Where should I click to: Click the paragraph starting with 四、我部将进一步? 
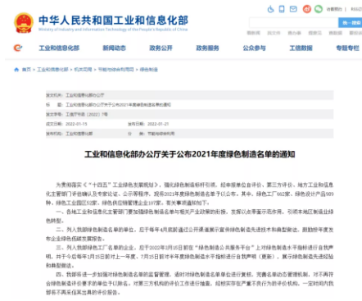point(189,283)
